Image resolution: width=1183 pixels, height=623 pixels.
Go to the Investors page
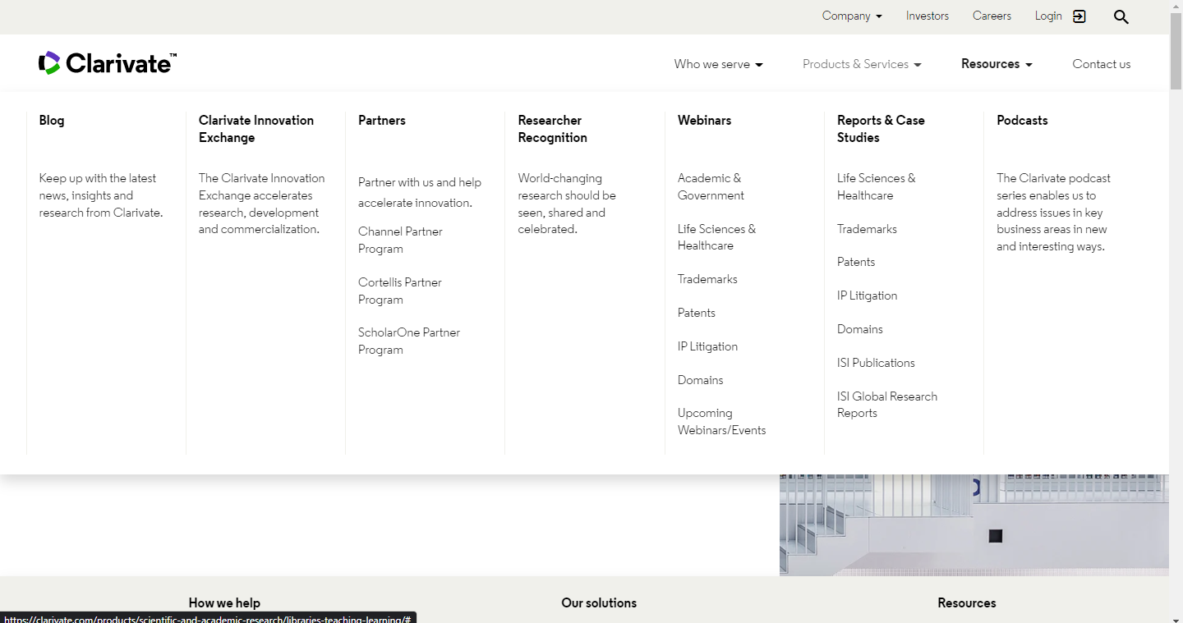click(x=928, y=16)
